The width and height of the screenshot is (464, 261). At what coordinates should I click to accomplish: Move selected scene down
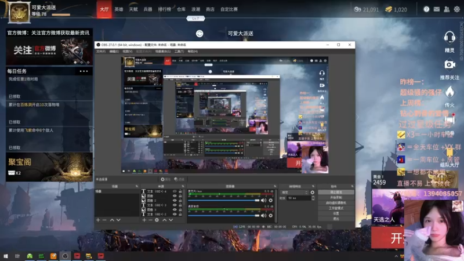click(118, 220)
